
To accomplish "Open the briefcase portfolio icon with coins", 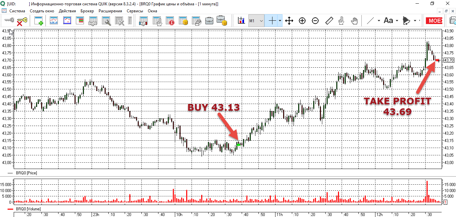I will point(222,21).
